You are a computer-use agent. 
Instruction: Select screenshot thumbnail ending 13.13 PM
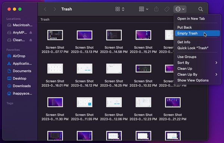click(x=84, y=35)
